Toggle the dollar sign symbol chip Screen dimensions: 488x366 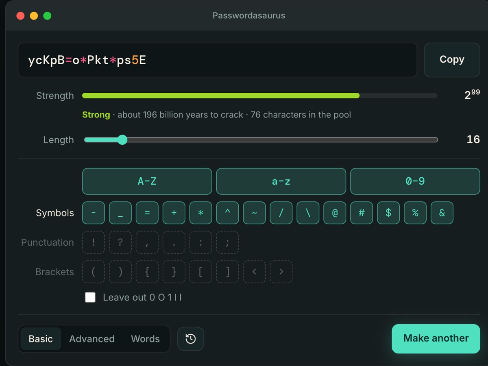pyautogui.click(x=389, y=213)
